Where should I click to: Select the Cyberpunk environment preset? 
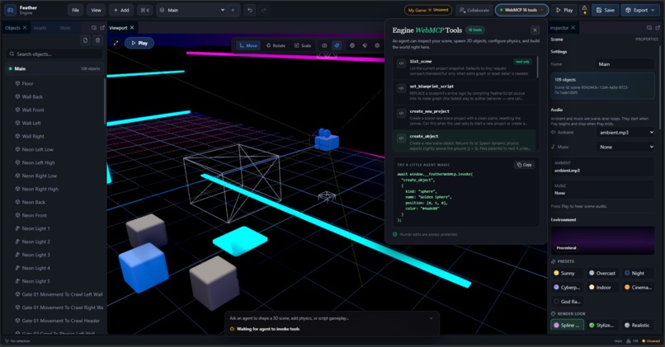point(567,288)
